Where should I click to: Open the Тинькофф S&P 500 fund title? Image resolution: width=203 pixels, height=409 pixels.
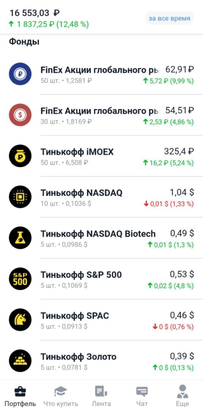click(81, 275)
